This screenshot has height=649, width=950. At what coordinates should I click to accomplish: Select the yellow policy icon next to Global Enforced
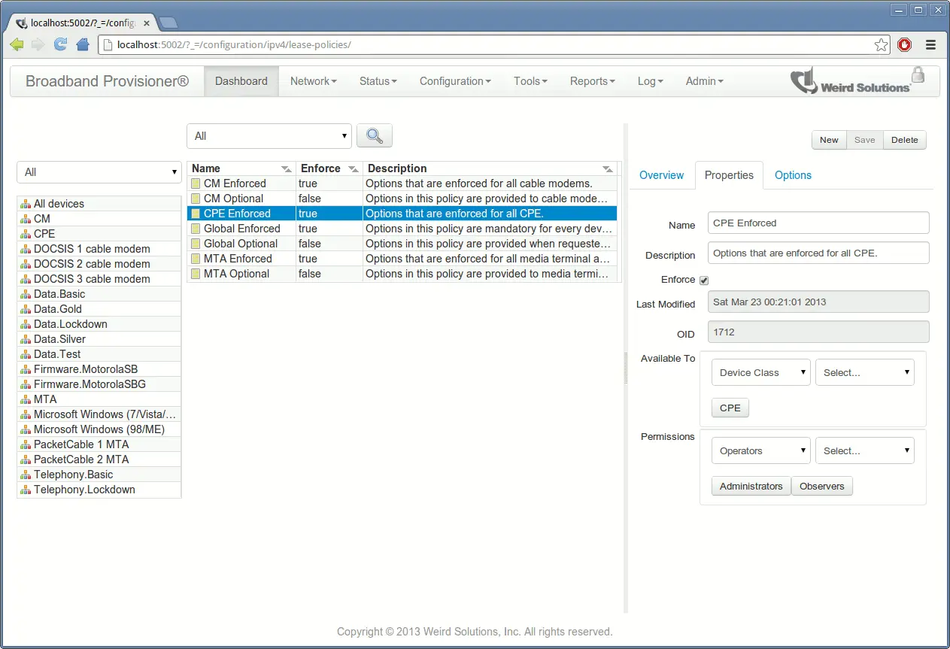click(196, 229)
